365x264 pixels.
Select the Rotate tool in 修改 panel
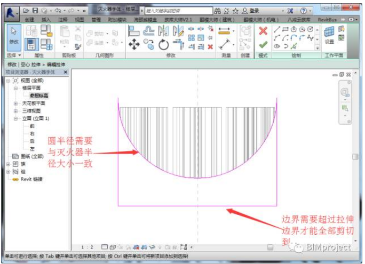[x=163, y=45]
